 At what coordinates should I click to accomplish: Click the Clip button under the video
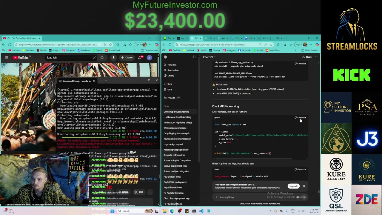tap(139, 192)
